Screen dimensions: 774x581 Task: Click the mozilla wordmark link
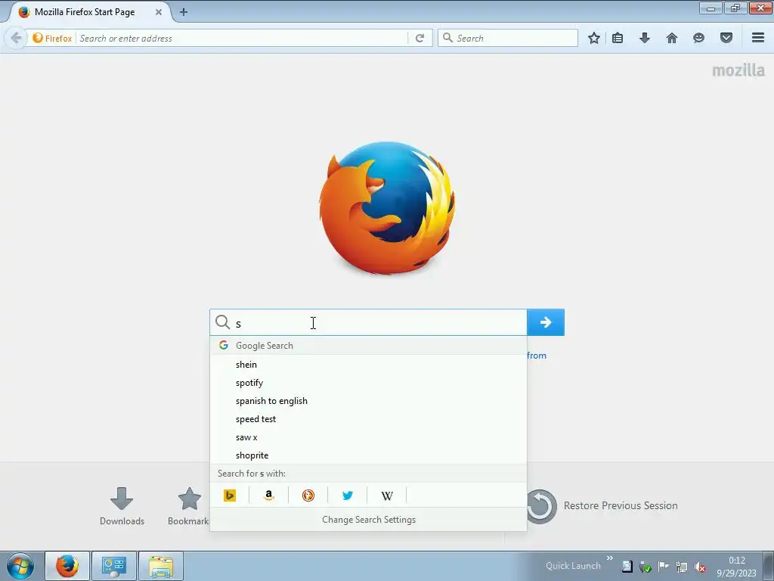(738, 70)
